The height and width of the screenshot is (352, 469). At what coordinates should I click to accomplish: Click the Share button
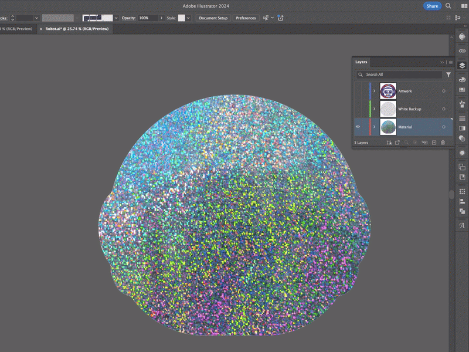tap(432, 6)
